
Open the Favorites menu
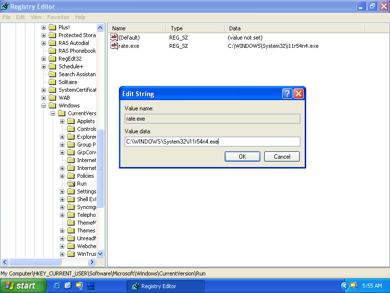tap(58, 17)
